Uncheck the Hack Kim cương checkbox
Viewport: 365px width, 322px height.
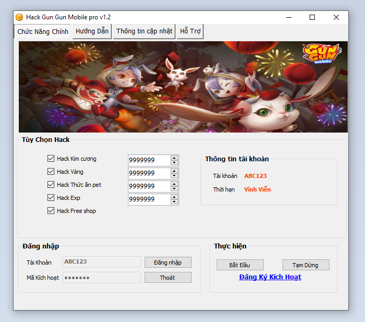(x=51, y=159)
